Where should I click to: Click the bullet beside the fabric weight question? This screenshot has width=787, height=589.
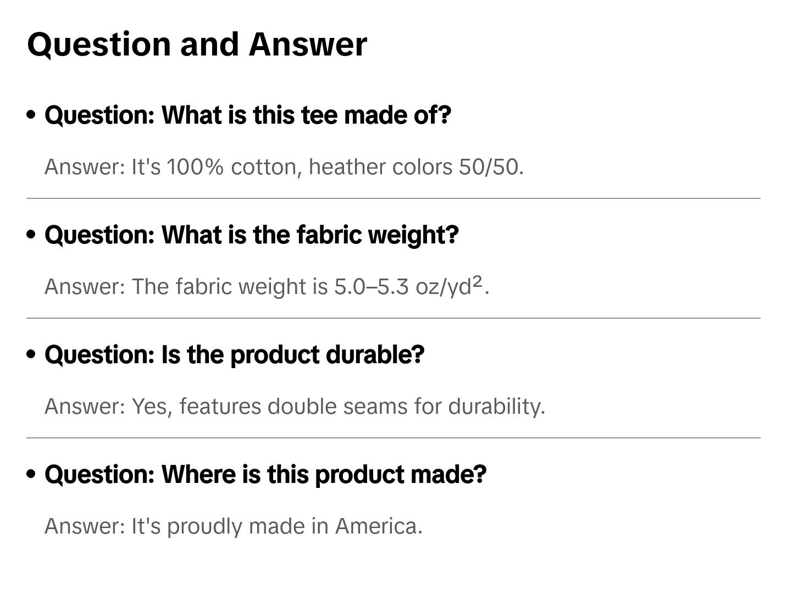coord(31,235)
